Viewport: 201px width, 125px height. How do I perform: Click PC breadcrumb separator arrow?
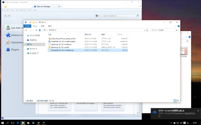coord(47,30)
